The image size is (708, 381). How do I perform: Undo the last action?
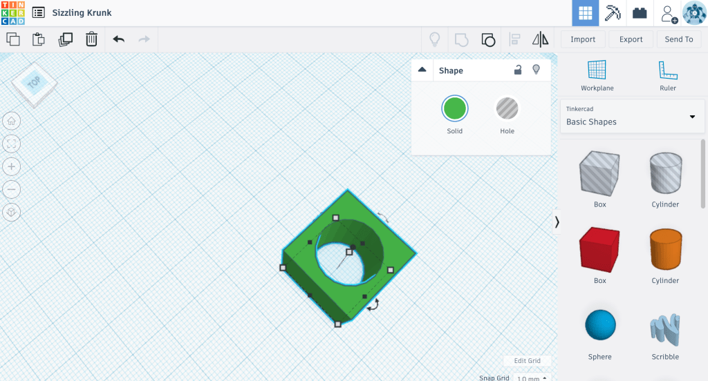pyautogui.click(x=119, y=39)
